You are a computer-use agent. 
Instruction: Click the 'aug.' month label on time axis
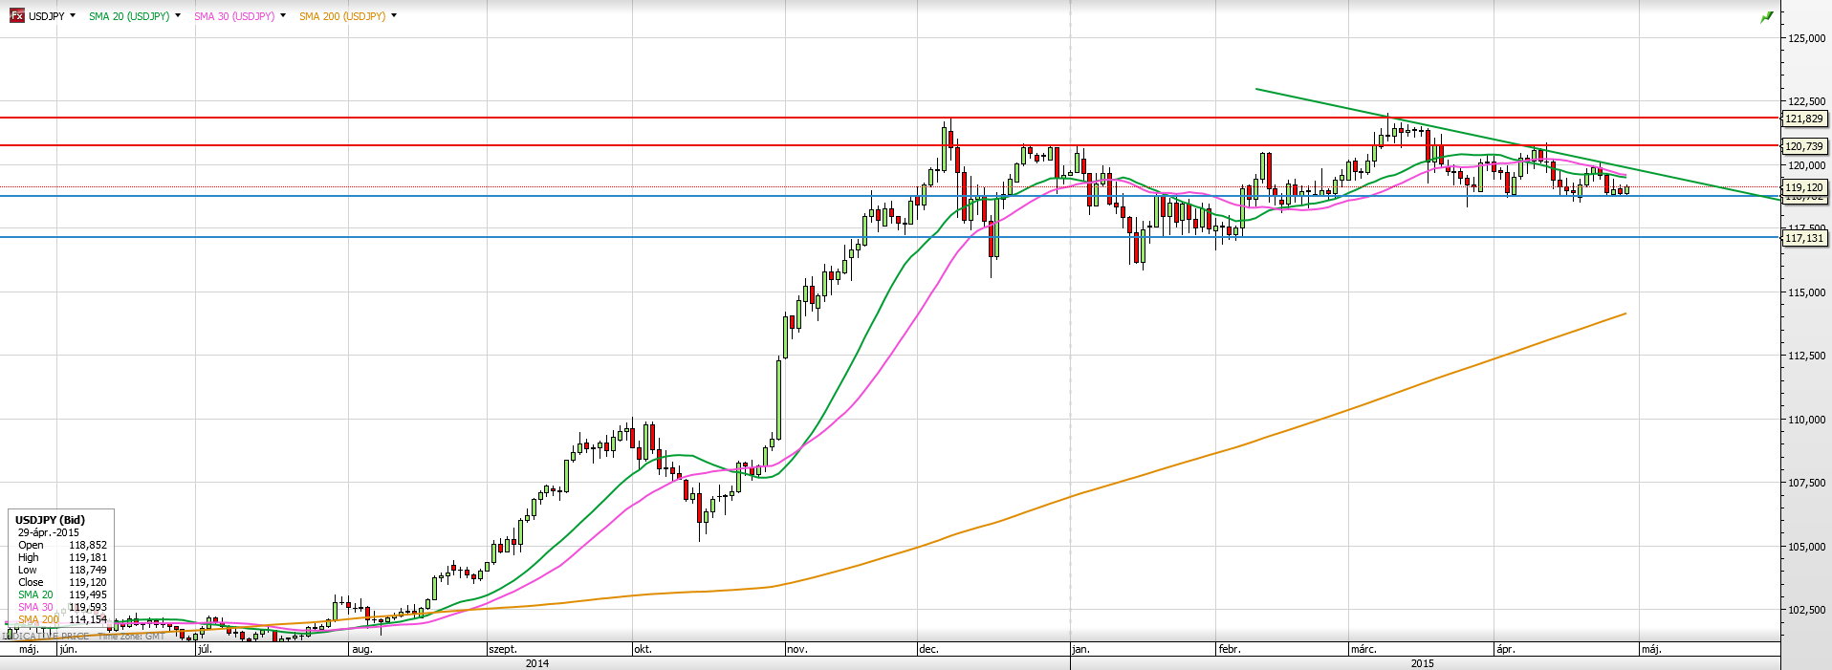(x=361, y=649)
